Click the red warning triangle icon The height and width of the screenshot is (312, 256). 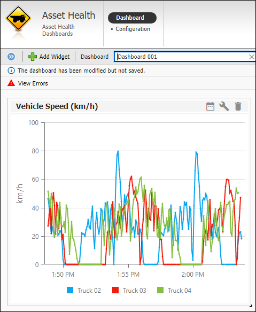[x=11, y=83]
